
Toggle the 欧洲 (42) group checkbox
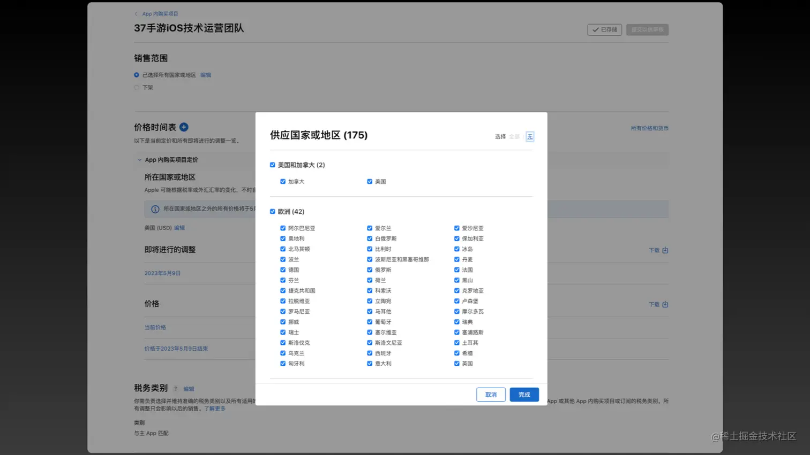point(273,212)
